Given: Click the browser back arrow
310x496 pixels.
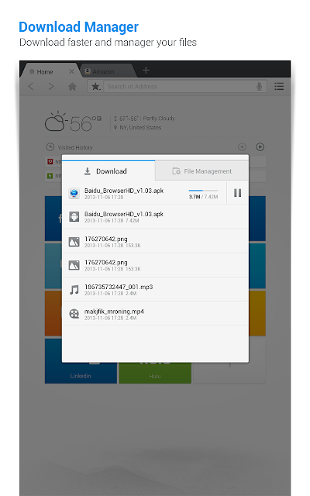Looking at the screenshot, I should click(31, 86).
